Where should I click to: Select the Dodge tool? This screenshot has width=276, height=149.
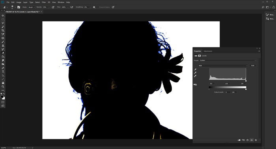tap(3, 64)
